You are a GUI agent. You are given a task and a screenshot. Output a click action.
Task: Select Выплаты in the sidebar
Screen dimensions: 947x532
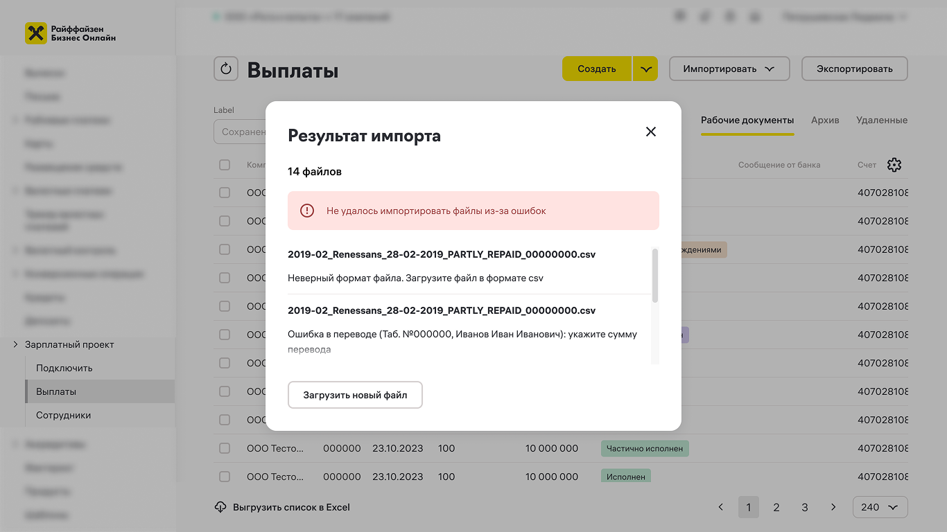[100, 391]
